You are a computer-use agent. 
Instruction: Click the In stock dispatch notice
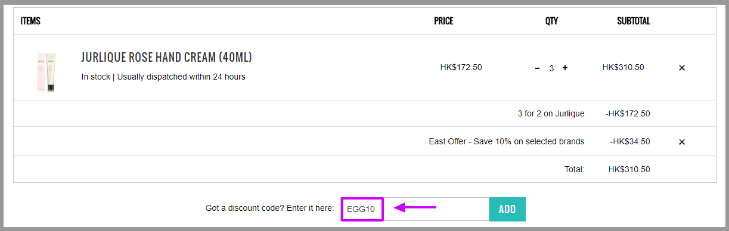click(163, 77)
